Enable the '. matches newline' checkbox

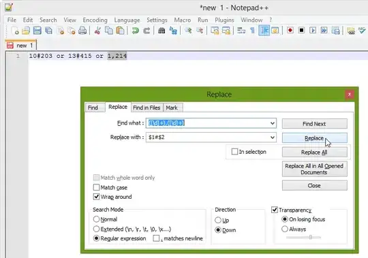pos(156,238)
